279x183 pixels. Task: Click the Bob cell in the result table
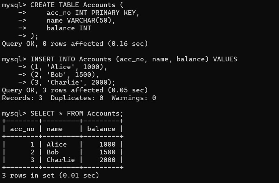click(53, 152)
